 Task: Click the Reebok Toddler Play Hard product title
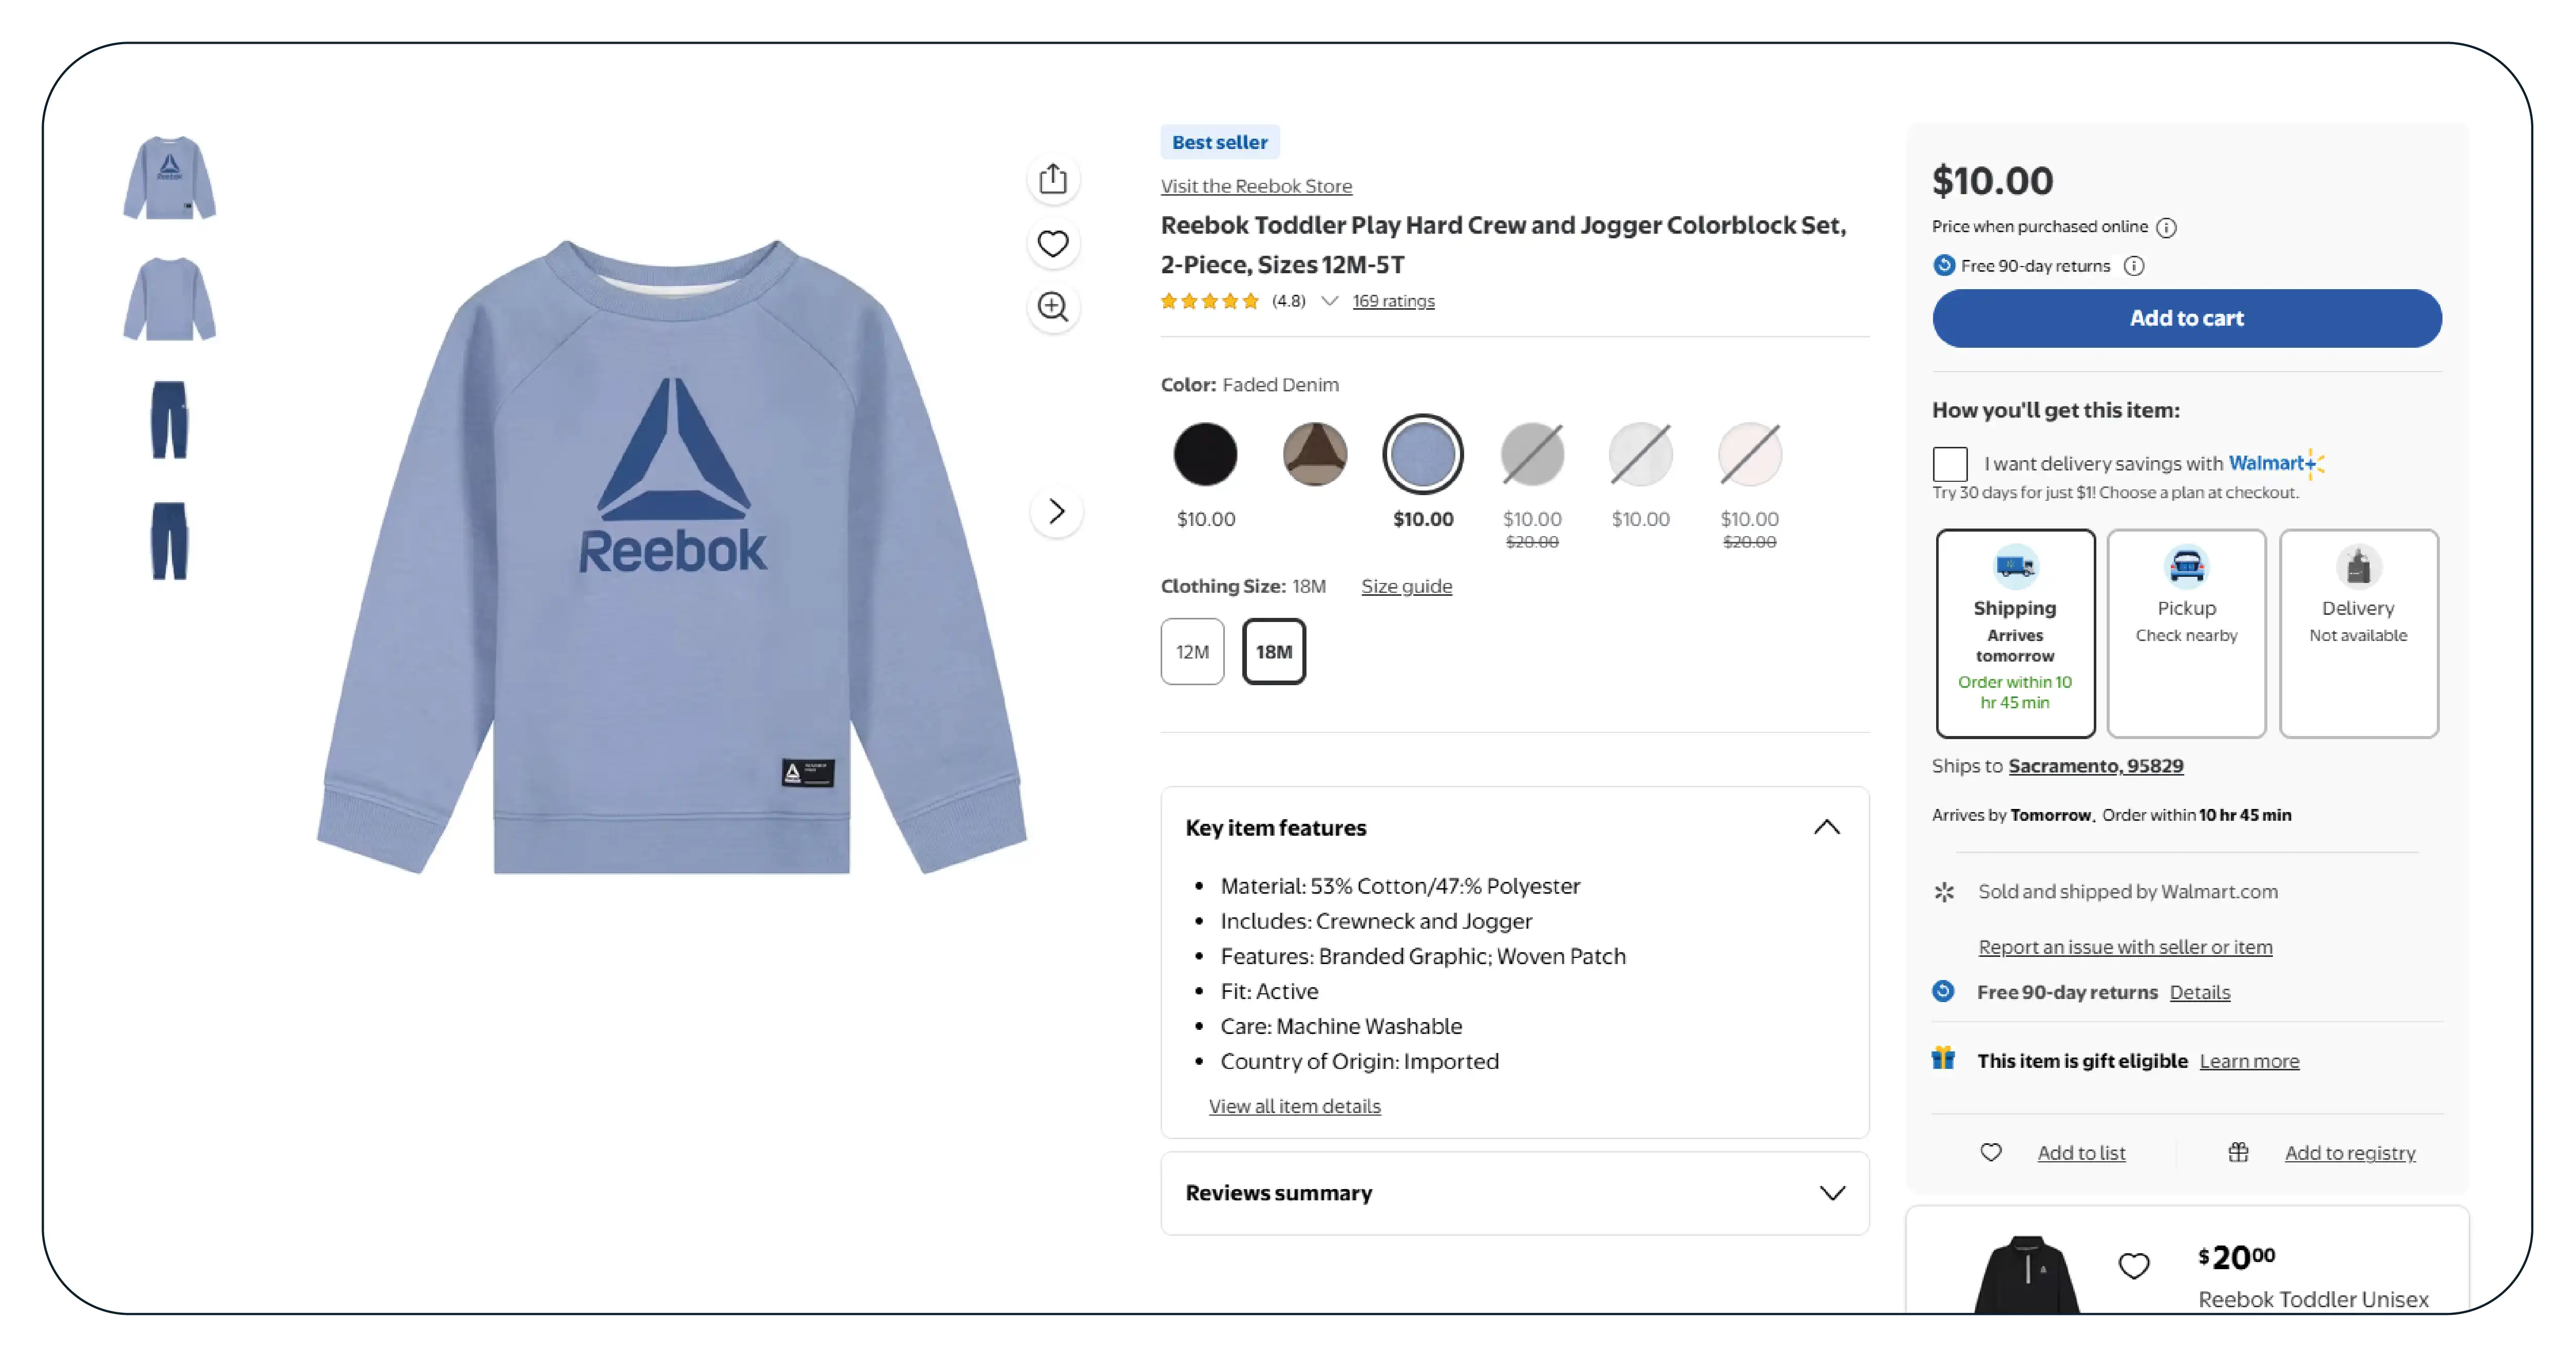(x=1503, y=245)
